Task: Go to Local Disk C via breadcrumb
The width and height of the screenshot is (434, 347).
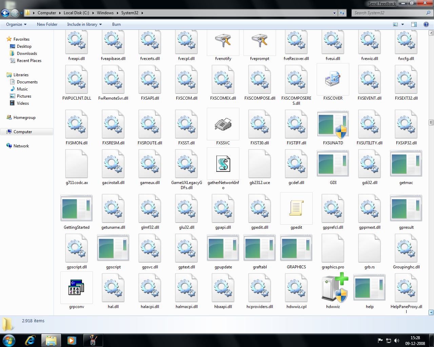Action: pos(76,13)
